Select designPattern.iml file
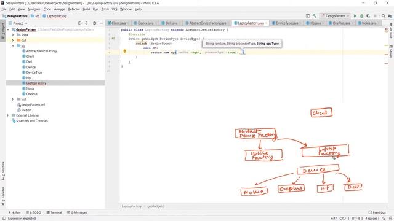The width and height of the screenshot is (394, 221). pyautogui.click(x=33, y=105)
